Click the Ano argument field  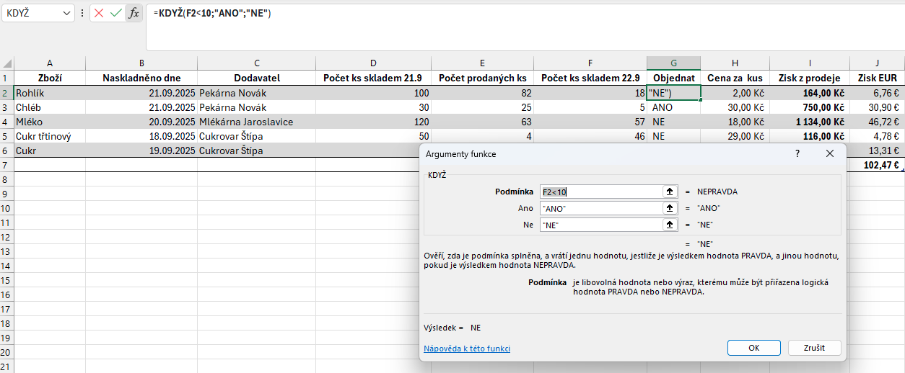pyautogui.click(x=600, y=208)
